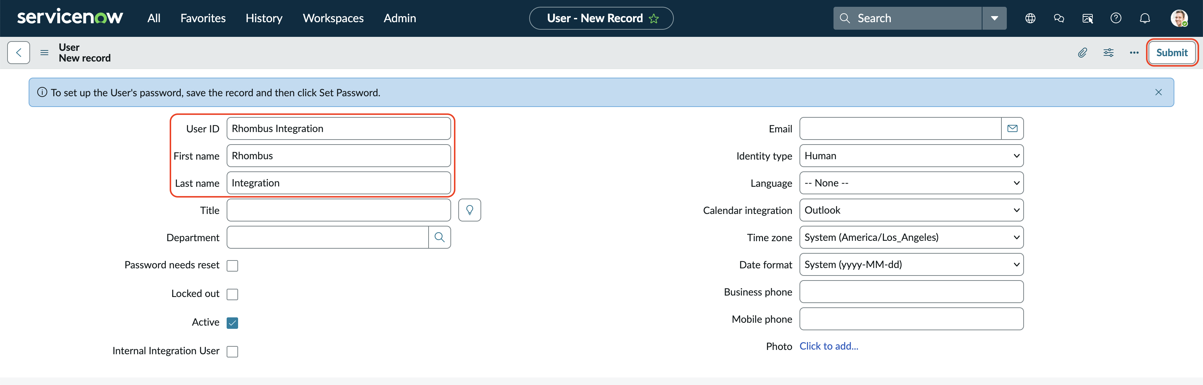Uncheck the Active checkbox
Viewport: 1203px width, 385px height.
pyautogui.click(x=232, y=322)
